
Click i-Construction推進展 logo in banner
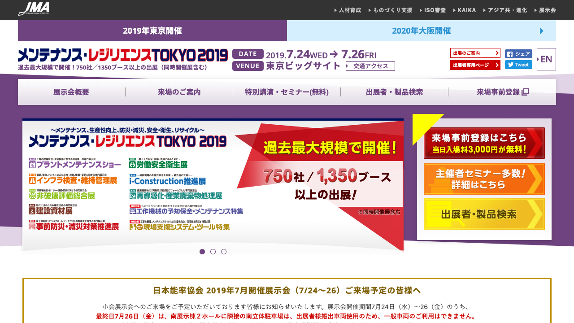coord(168,179)
